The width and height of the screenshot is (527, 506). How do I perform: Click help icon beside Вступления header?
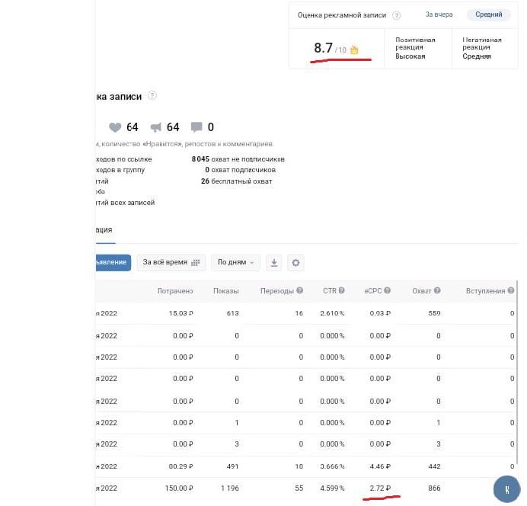click(511, 291)
